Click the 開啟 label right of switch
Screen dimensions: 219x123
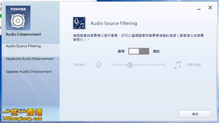[156, 51]
